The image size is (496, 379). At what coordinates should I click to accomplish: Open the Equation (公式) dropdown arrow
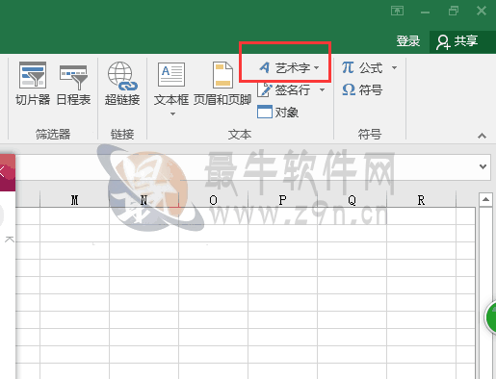[394, 67]
